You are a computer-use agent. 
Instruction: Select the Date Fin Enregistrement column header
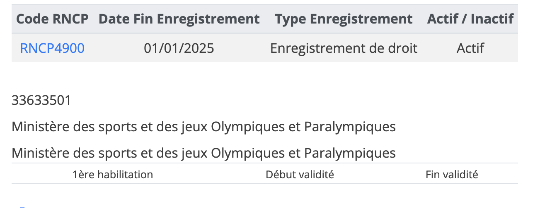click(x=179, y=19)
